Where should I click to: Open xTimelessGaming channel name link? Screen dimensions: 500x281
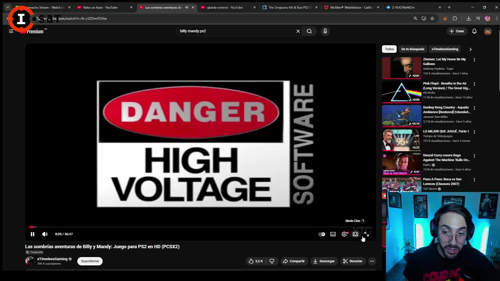[52, 259]
